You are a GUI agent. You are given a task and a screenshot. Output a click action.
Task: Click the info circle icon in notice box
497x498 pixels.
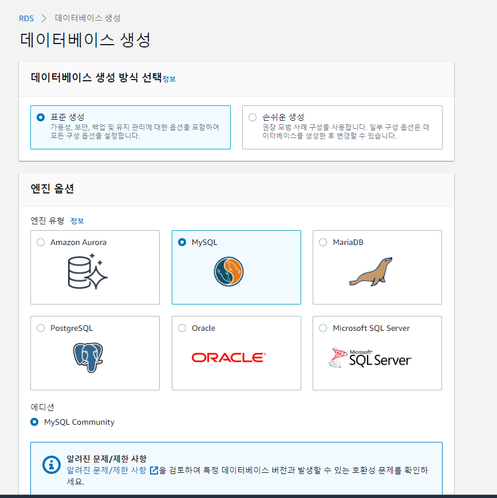click(x=51, y=465)
